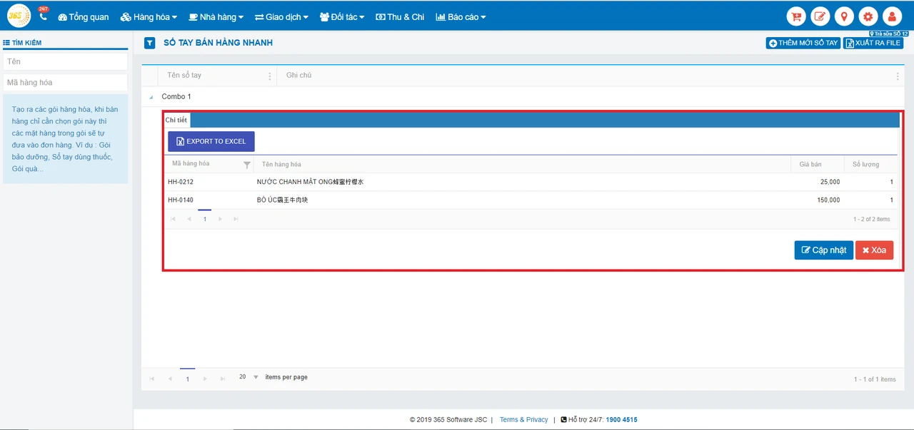Click the Xóa button

[x=874, y=250]
